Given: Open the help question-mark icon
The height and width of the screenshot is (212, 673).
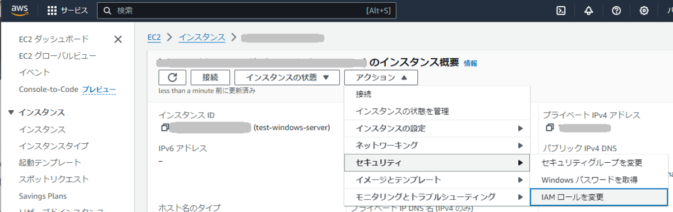Looking at the screenshot, I should pos(616,11).
